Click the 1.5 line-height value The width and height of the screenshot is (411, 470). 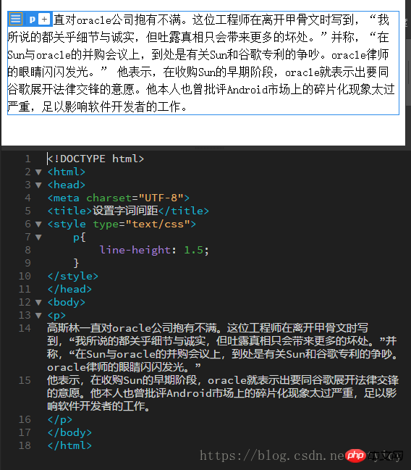pyautogui.click(x=193, y=250)
